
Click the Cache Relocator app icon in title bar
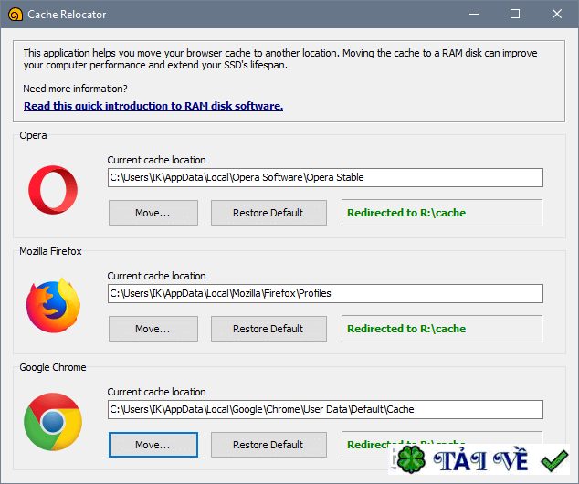tap(16, 15)
